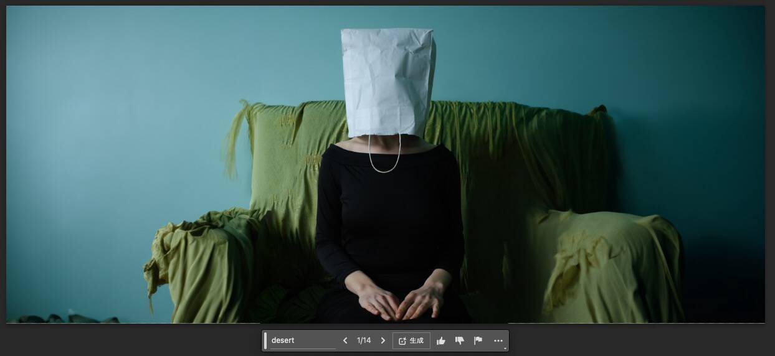Click the toolbar's left drag handle
Viewport: 775px width, 356px height.
click(265, 340)
